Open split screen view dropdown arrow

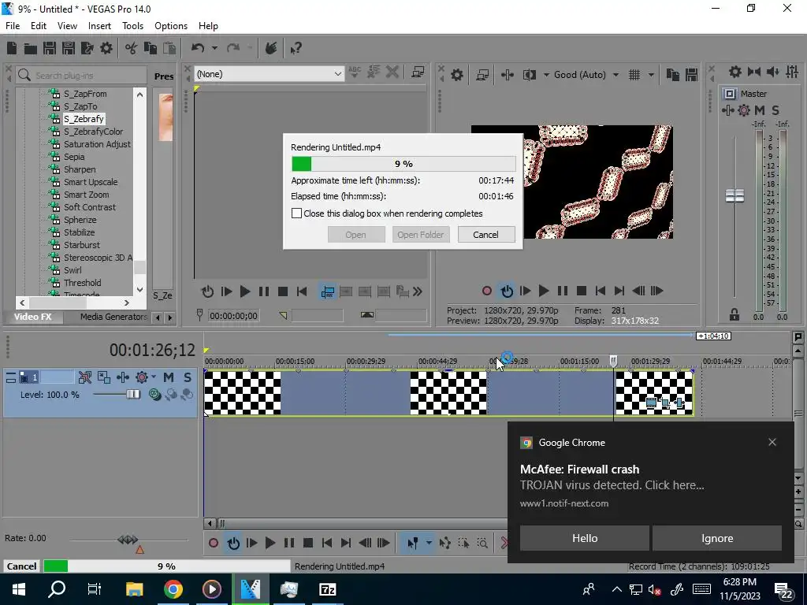click(546, 75)
